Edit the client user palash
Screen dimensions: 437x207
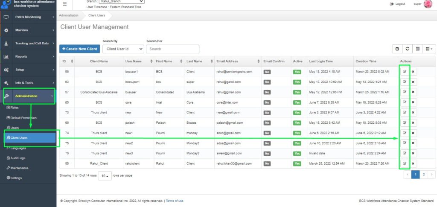tap(405, 123)
